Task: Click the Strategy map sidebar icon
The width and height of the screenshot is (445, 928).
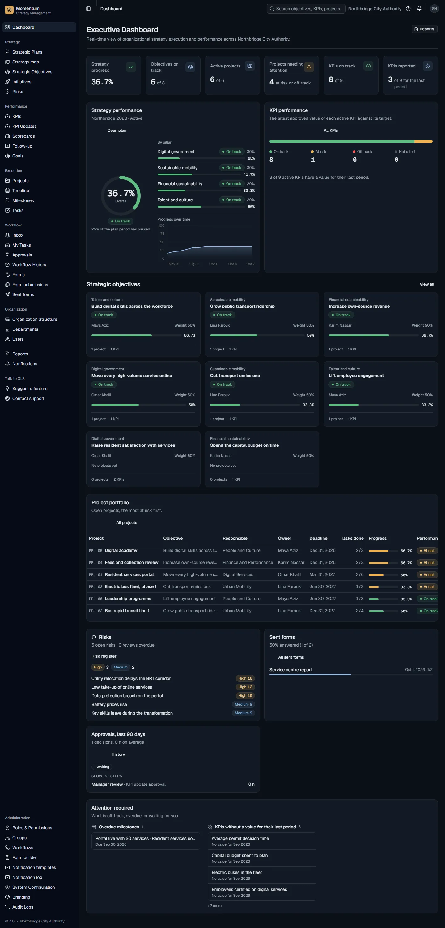Action: pyautogui.click(x=7, y=62)
